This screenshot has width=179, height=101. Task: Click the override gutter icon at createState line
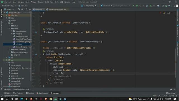coord(36,32)
